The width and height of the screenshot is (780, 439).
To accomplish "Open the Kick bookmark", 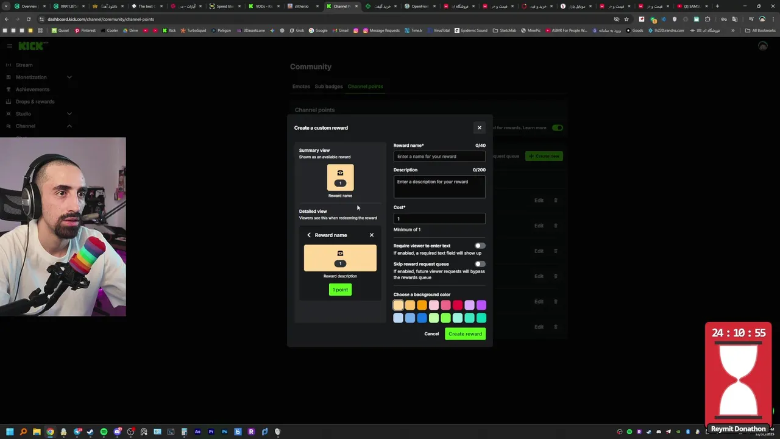I will click(x=169, y=30).
